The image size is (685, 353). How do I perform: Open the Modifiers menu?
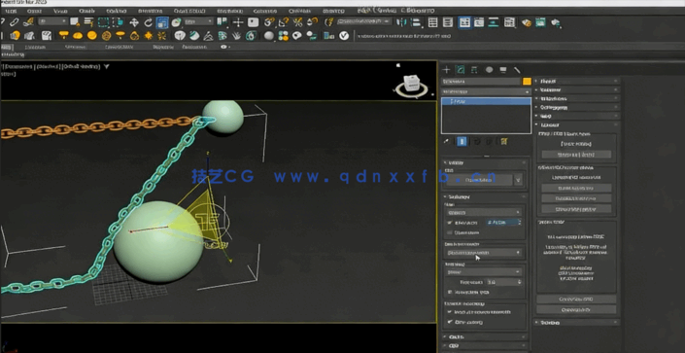tap(117, 11)
